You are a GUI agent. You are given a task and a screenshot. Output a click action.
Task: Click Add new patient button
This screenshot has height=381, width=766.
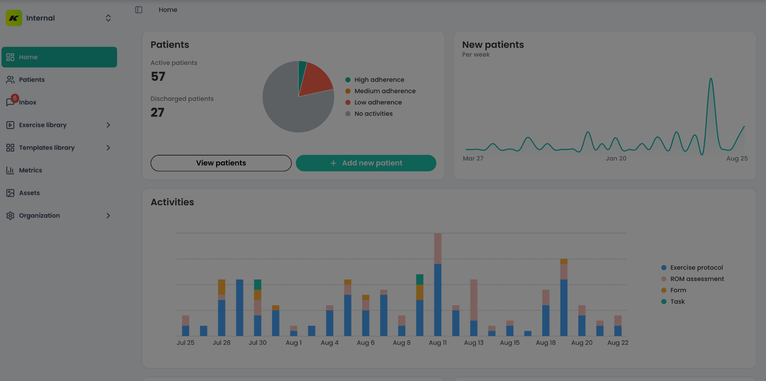[366, 163]
